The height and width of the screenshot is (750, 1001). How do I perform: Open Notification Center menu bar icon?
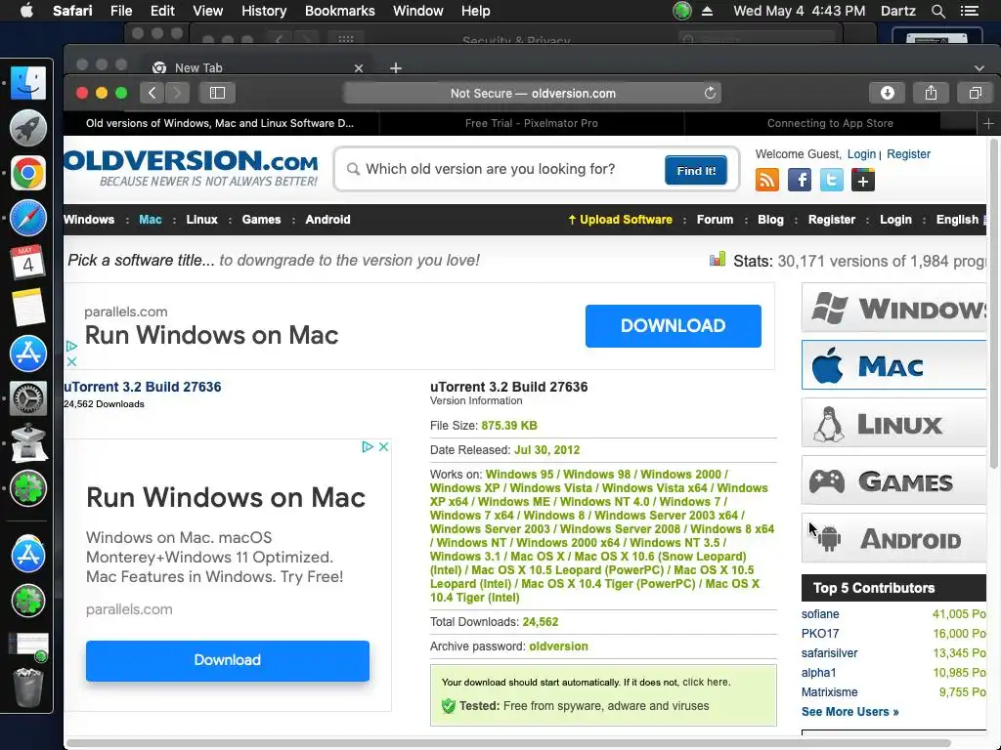click(969, 11)
